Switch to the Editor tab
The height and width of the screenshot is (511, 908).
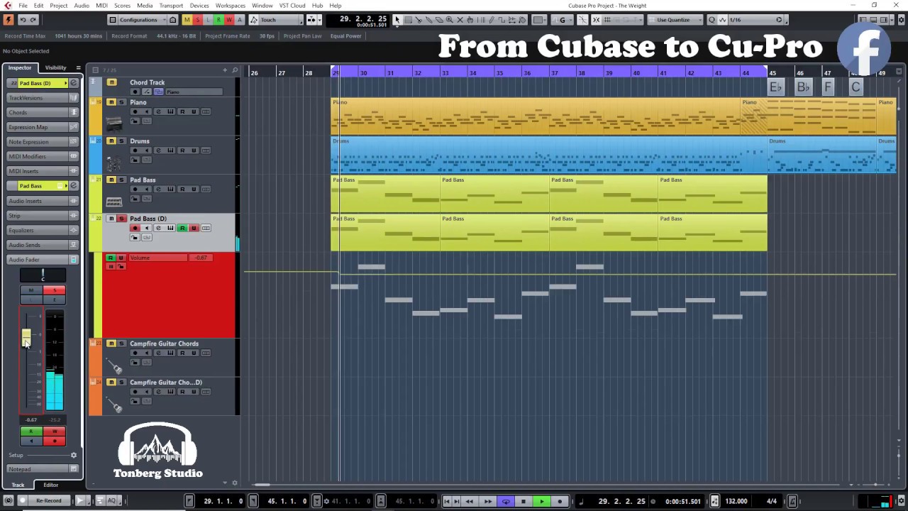(x=50, y=485)
